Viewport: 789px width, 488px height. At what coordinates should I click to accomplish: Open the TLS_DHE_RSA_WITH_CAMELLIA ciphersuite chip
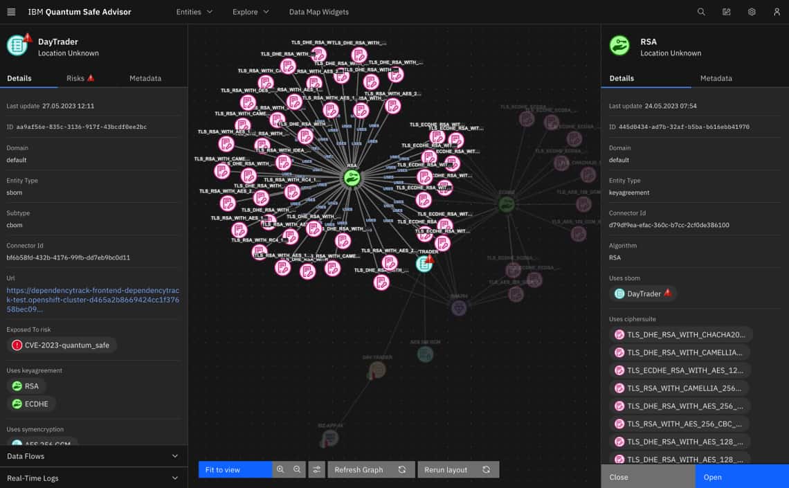pyautogui.click(x=680, y=352)
